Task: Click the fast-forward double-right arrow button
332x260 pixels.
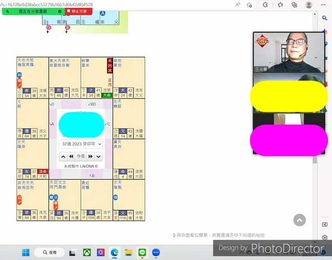Action: pyautogui.click(x=91, y=156)
